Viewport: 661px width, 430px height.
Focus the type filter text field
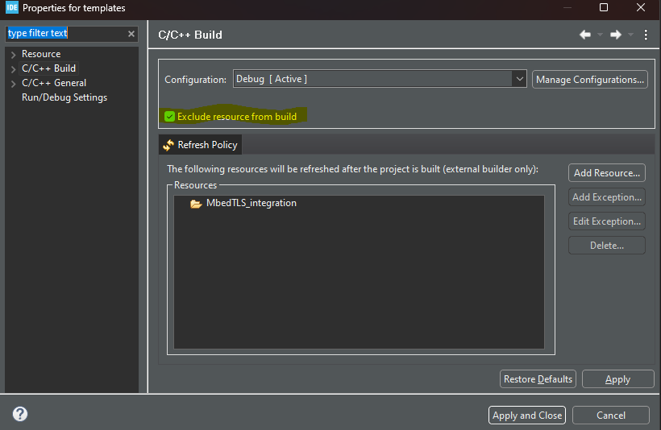[x=64, y=34]
